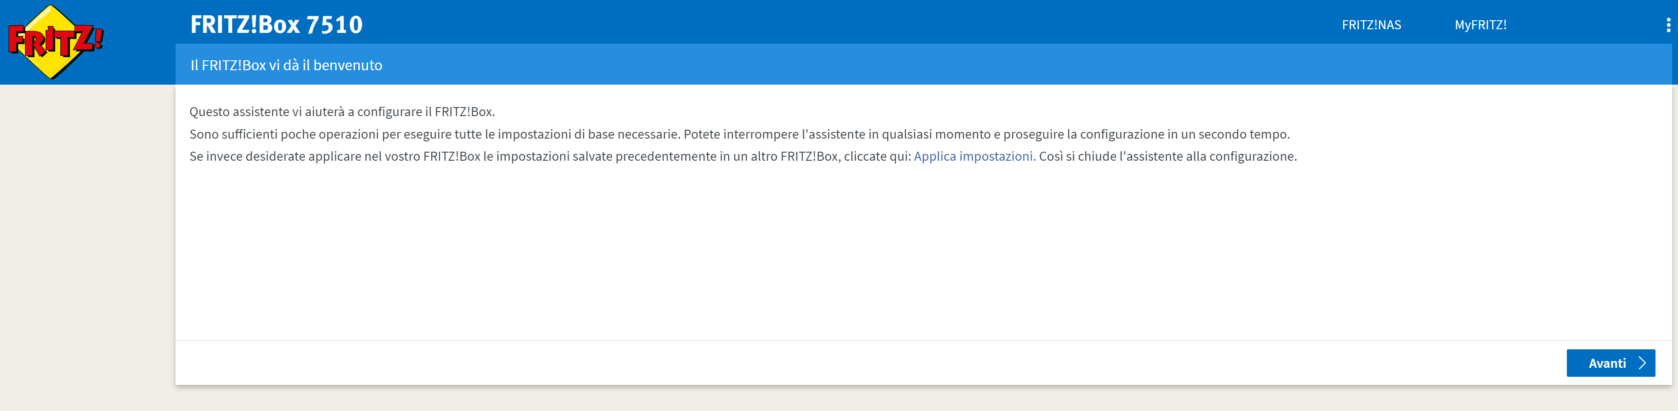Screen dimensions: 1678x411
Task: Click the red exclamation mark in the logo
Action: (98, 38)
